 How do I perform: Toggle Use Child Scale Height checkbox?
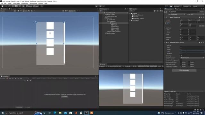(189, 64)
